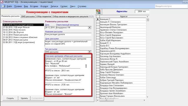Click the Скопировать button
The image size is (188, 106).
[37, 98]
